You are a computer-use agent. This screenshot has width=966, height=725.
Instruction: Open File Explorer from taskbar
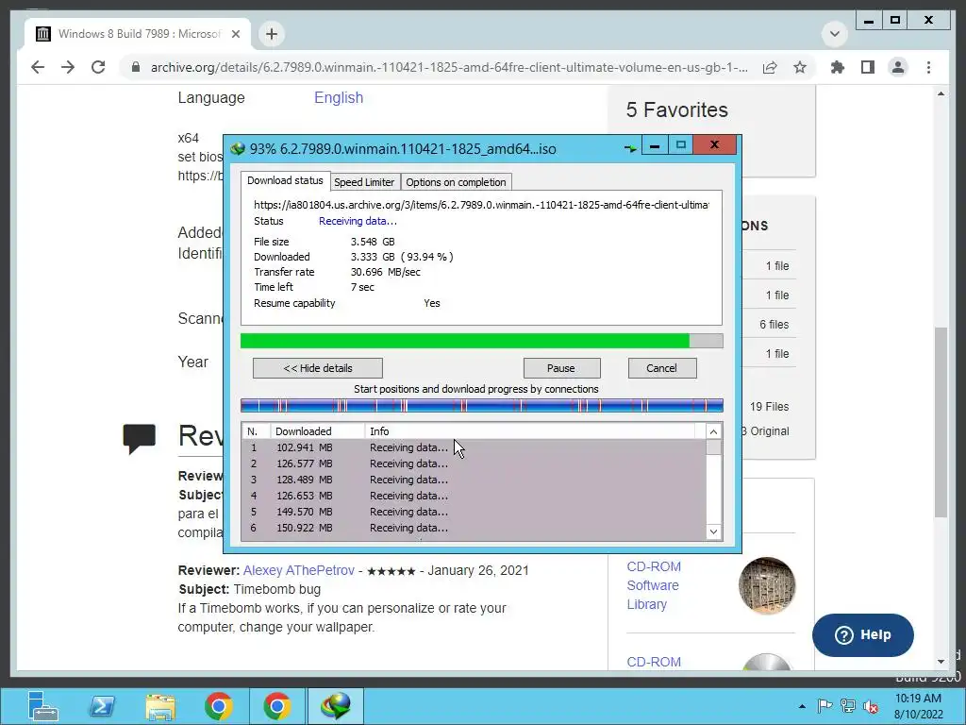[160, 706]
